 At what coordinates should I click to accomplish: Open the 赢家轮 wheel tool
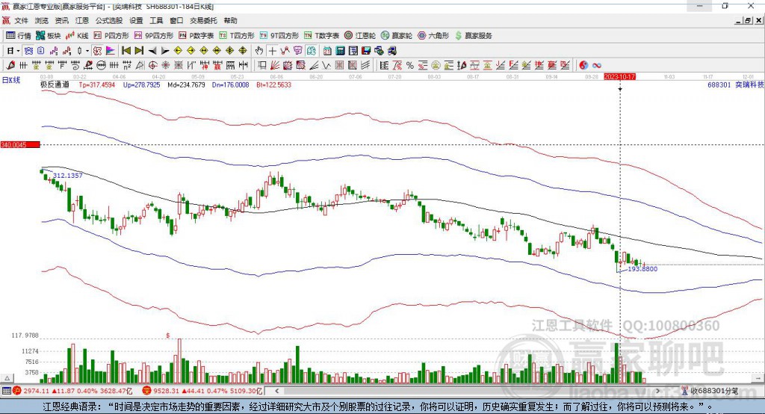[397, 36]
